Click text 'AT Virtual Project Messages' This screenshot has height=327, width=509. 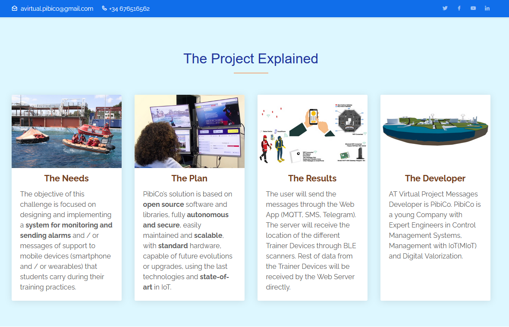(x=434, y=194)
